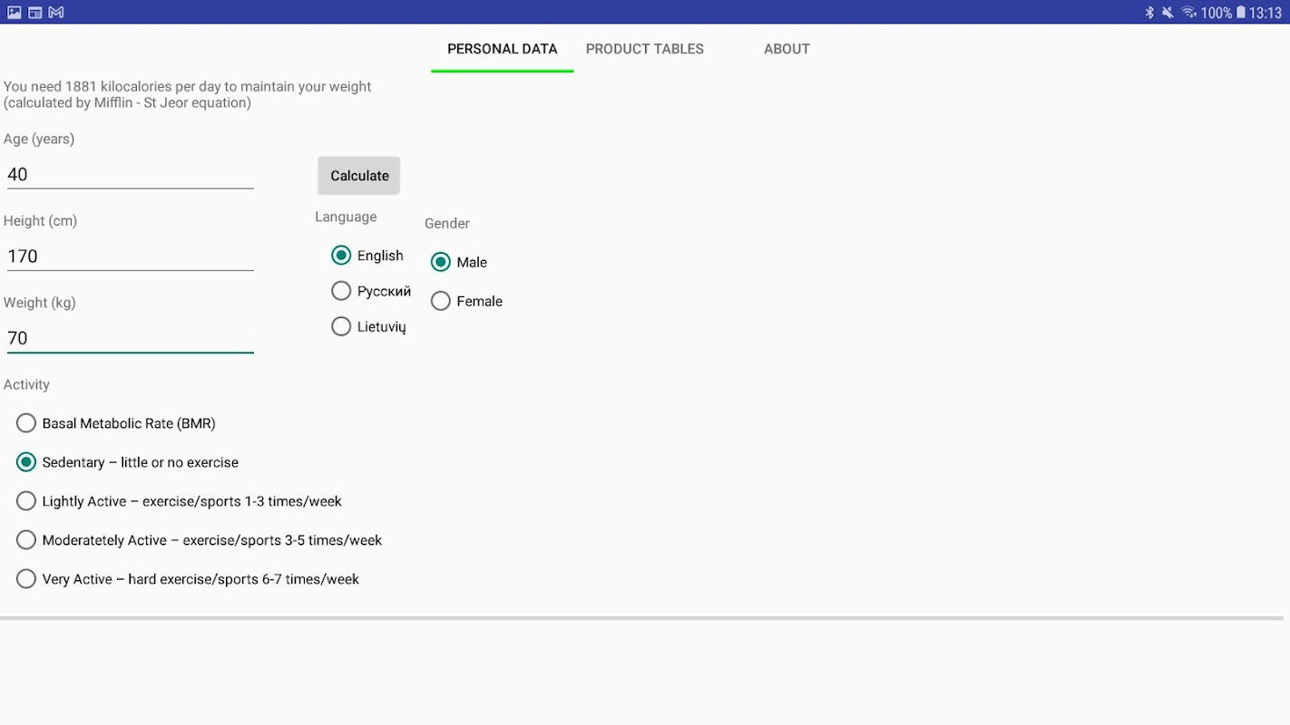Tap the Mifflin - St Jeor equation note

(x=127, y=102)
